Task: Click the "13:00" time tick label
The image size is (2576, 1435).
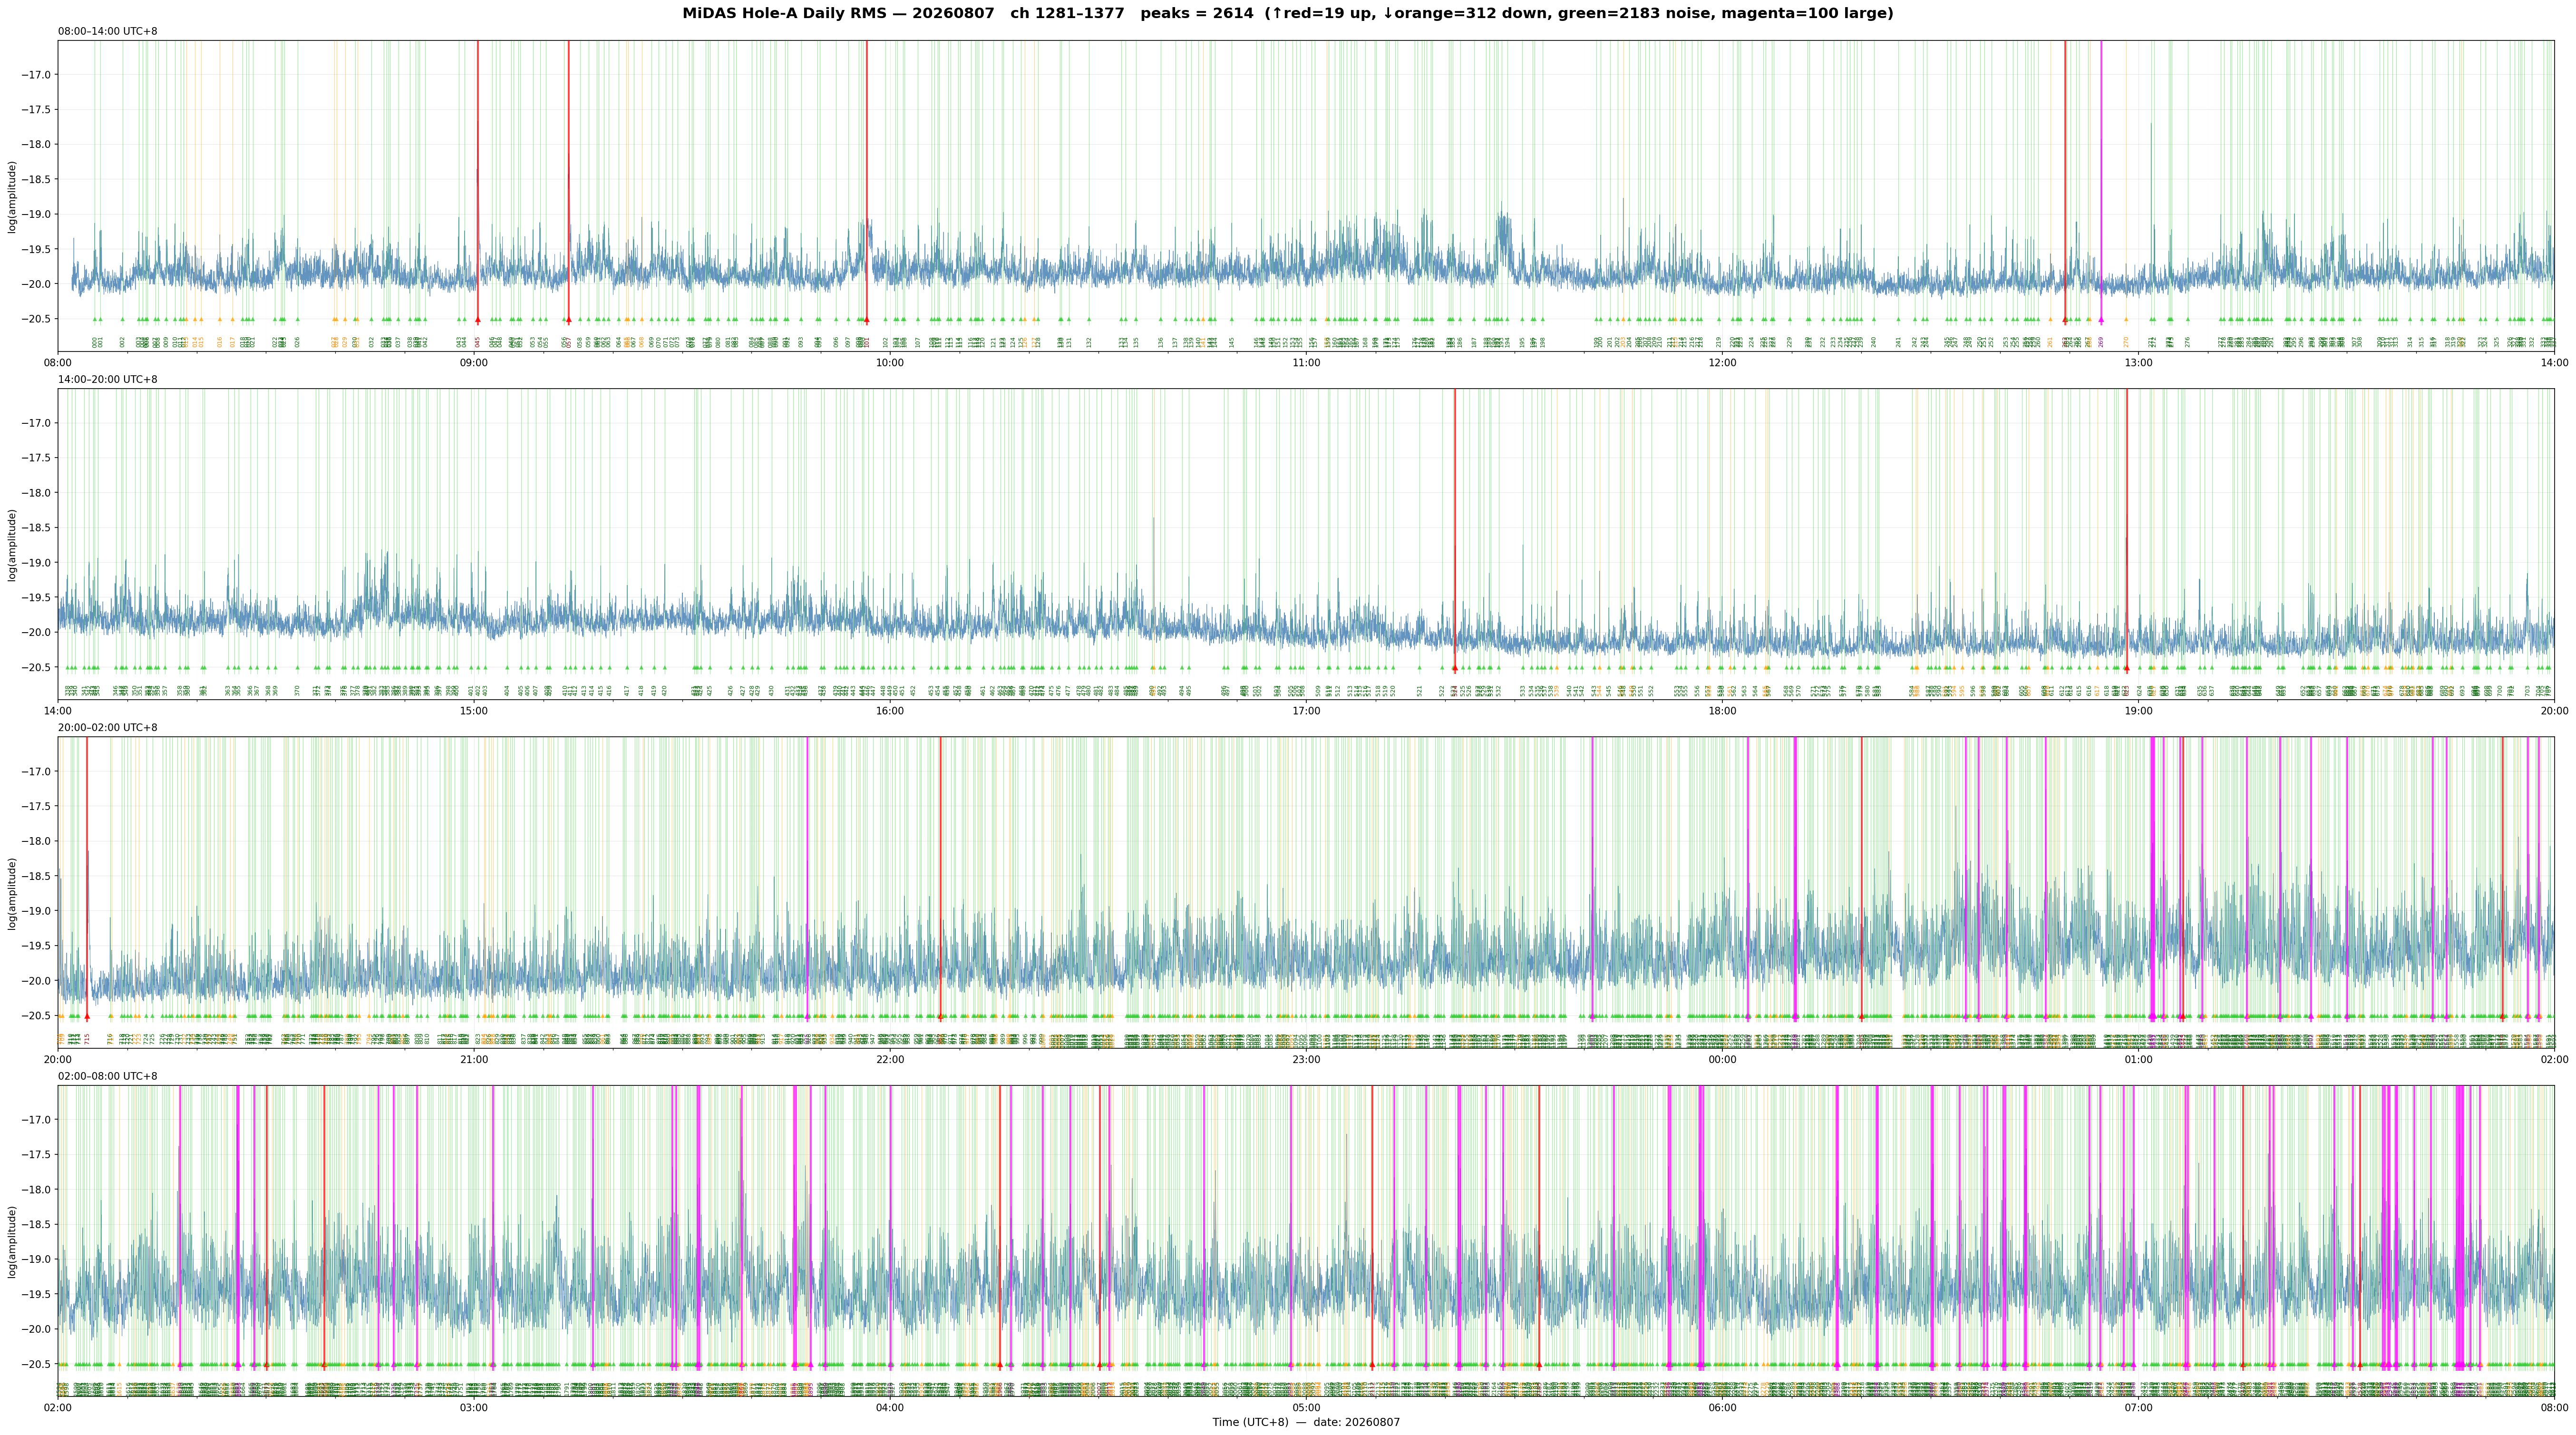Action: 2138,362
